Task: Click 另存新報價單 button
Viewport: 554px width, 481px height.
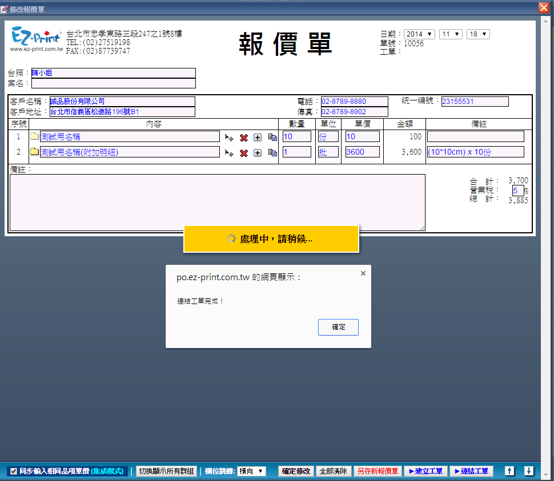Action: pyautogui.click(x=378, y=471)
